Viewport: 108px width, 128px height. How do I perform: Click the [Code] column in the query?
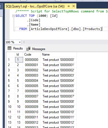(x=35, y=20)
